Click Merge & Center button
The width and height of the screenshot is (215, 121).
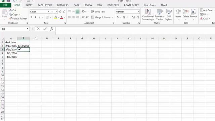click(x=101, y=17)
